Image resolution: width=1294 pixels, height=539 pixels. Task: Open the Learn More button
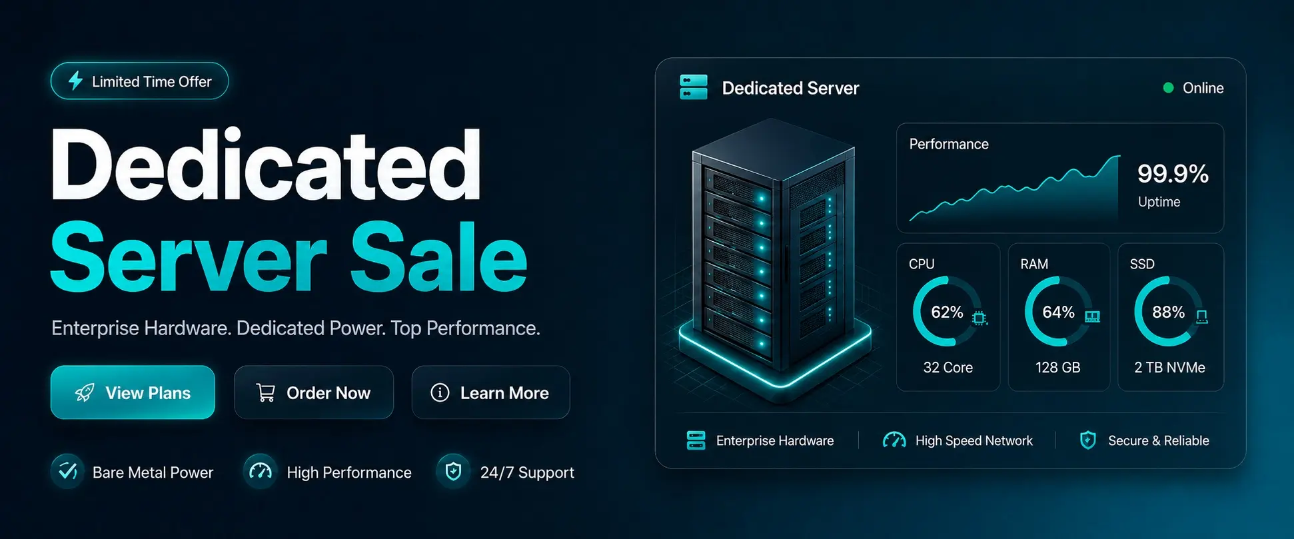[x=491, y=392]
